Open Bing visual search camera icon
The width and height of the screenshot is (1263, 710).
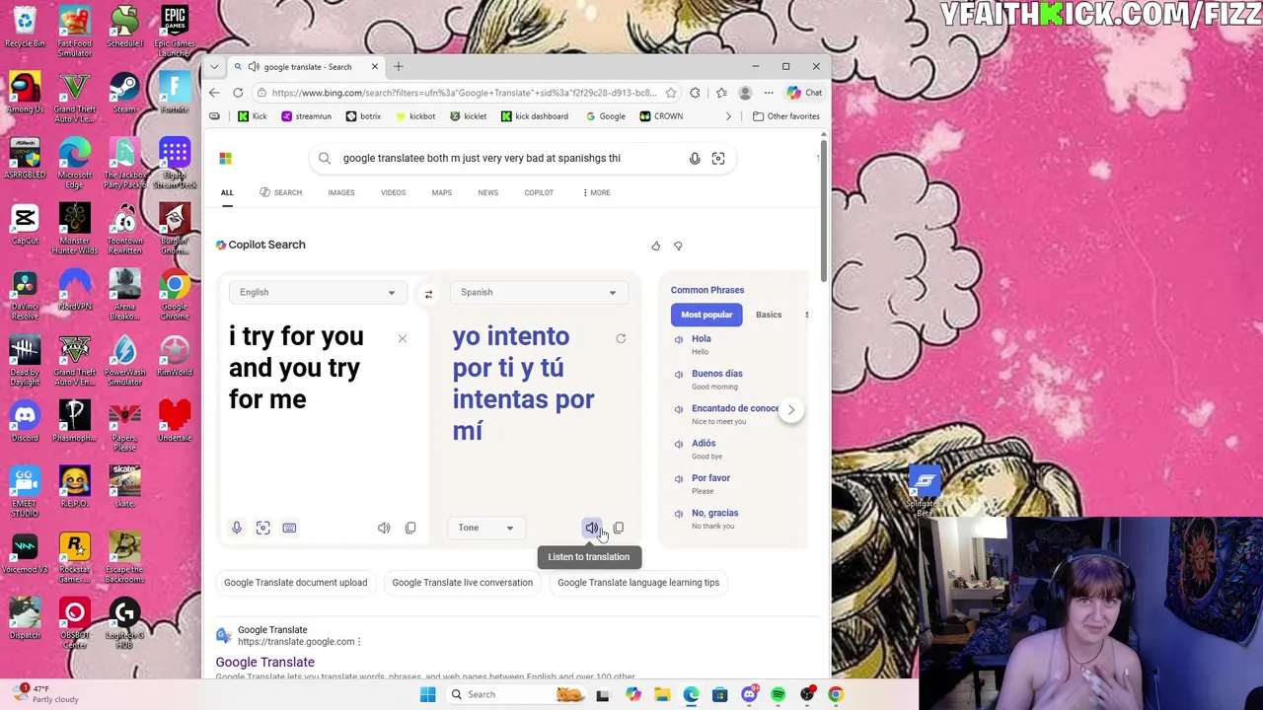pyautogui.click(x=718, y=158)
